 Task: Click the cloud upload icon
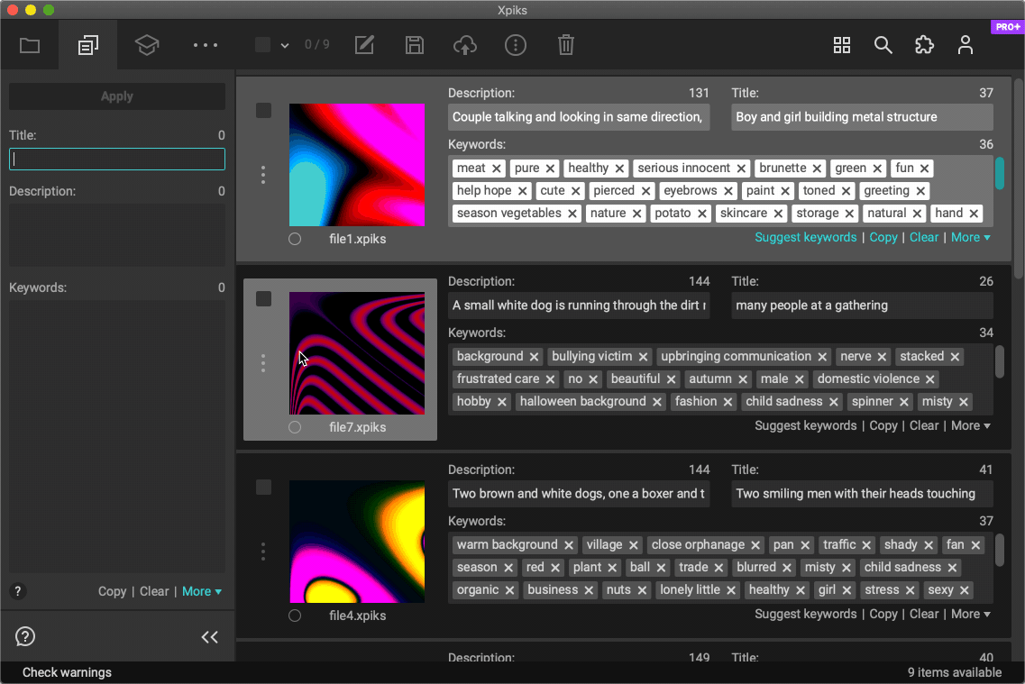465,45
